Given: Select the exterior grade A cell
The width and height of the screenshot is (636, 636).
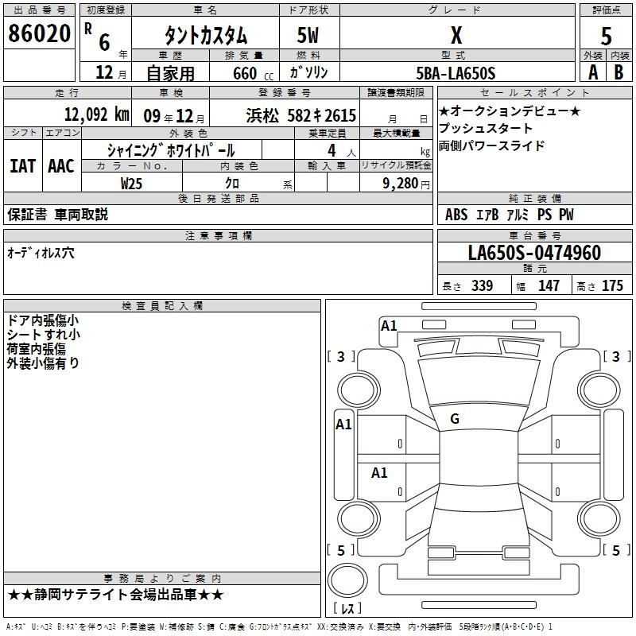Looking at the screenshot, I should 592,72.
